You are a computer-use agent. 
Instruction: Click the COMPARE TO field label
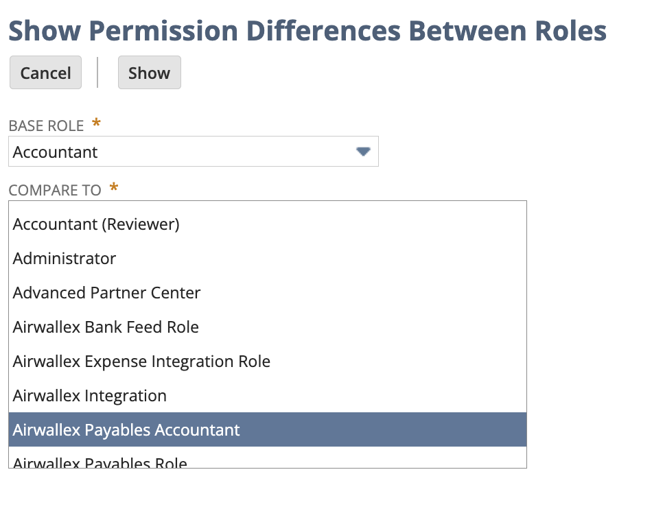55,190
